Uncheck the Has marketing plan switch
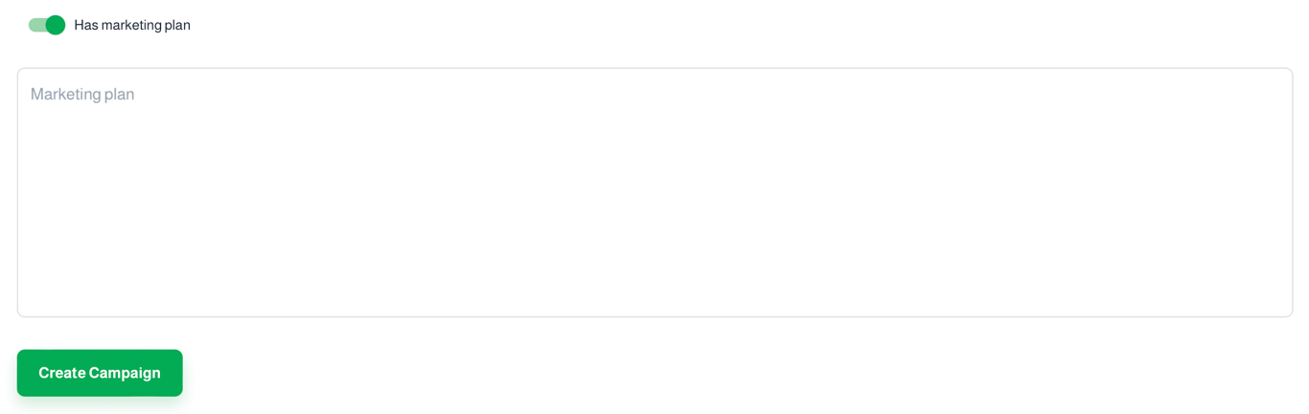The height and width of the screenshot is (414, 1309). (47, 25)
